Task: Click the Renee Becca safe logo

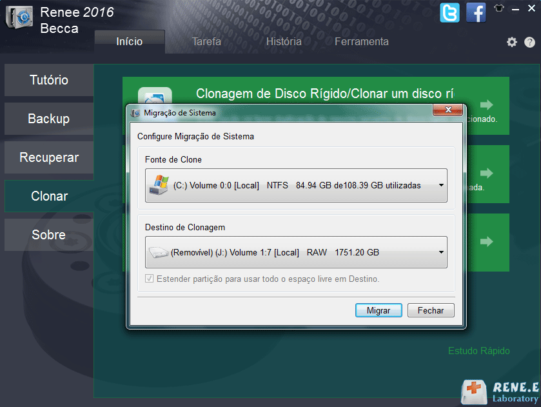Action: point(19,17)
